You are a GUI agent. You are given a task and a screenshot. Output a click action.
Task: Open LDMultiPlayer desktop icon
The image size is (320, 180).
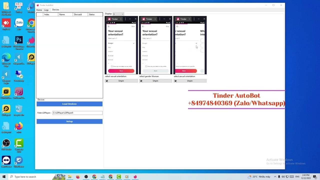tap(6, 93)
